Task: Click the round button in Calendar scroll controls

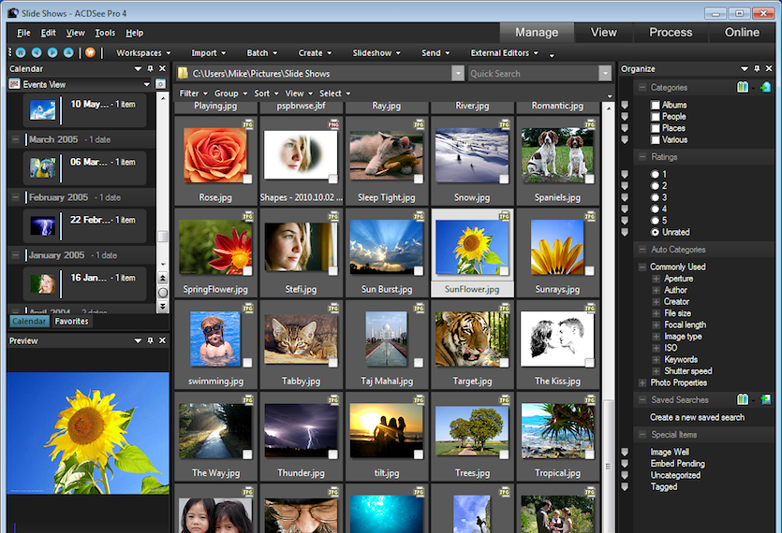Action: point(163,293)
